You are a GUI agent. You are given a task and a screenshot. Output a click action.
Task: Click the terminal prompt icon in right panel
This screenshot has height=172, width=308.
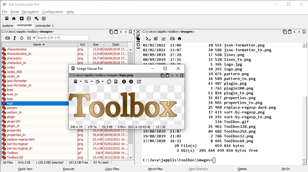(x=148, y=39)
